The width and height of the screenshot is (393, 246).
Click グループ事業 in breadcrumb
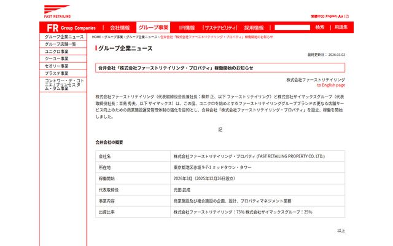tap(114, 37)
